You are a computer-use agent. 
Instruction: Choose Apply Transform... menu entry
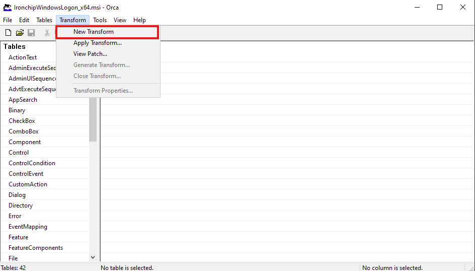point(98,43)
